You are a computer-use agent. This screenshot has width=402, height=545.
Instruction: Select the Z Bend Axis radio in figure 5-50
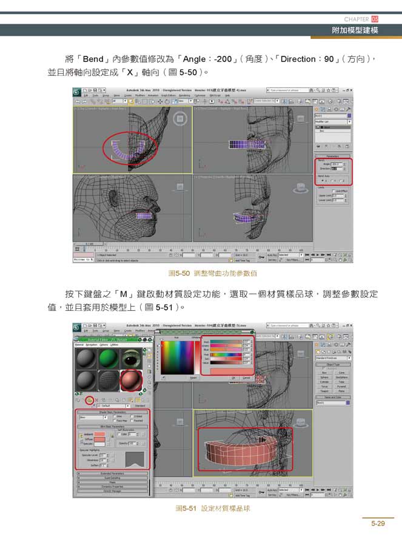pos(341,181)
